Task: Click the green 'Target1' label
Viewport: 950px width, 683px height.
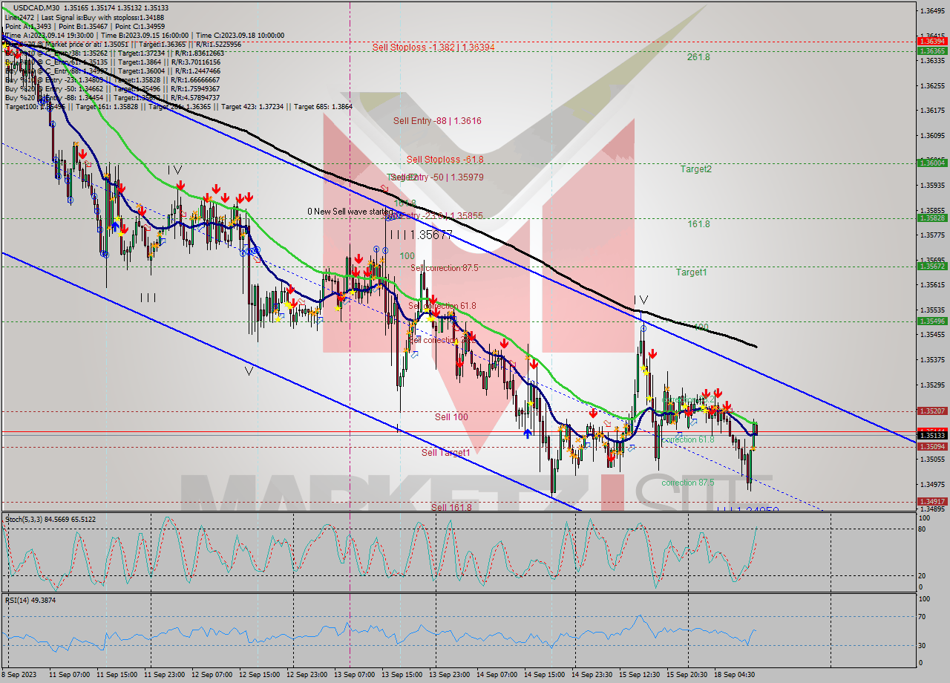Action: [691, 272]
